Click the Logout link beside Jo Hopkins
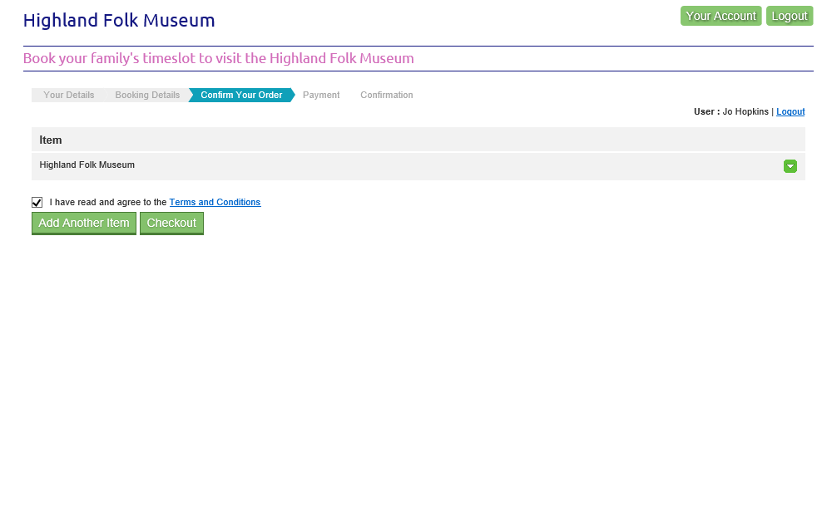Screen dimensions: 817x531 pyautogui.click(x=790, y=111)
